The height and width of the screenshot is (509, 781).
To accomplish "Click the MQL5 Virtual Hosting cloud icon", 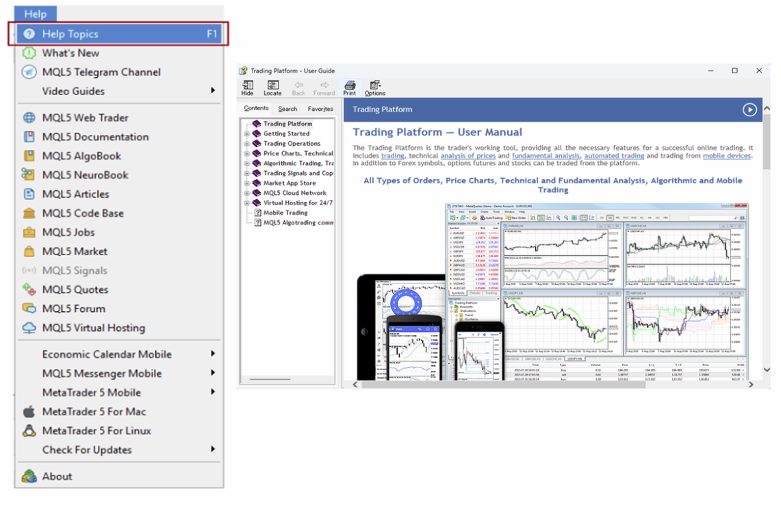I will [x=29, y=328].
